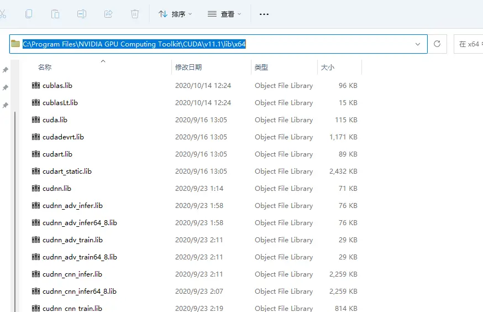
Task: Expand the address bar history dropdown
Action: coord(418,44)
